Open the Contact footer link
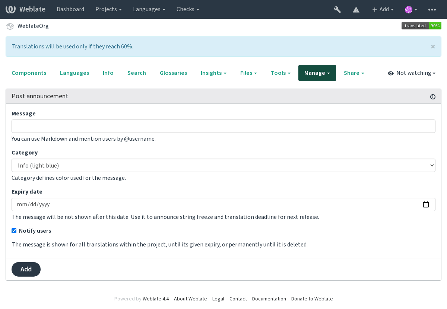 [x=238, y=299]
